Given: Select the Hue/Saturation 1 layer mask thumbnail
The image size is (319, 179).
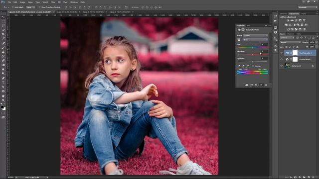Looking at the screenshot, I should [x=295, y=53].
